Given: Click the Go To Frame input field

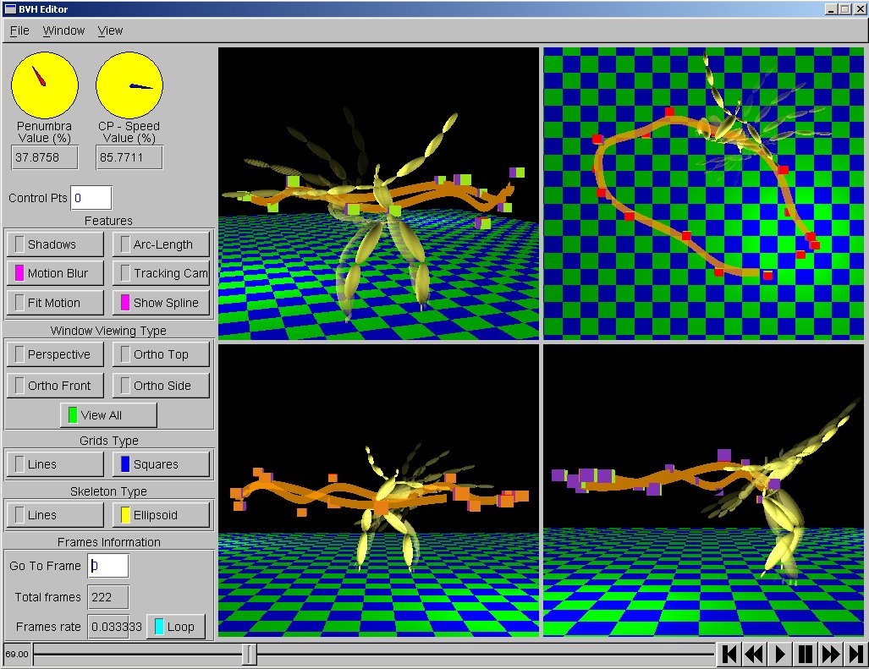Looking at the screenshot, I should point(108,566).
